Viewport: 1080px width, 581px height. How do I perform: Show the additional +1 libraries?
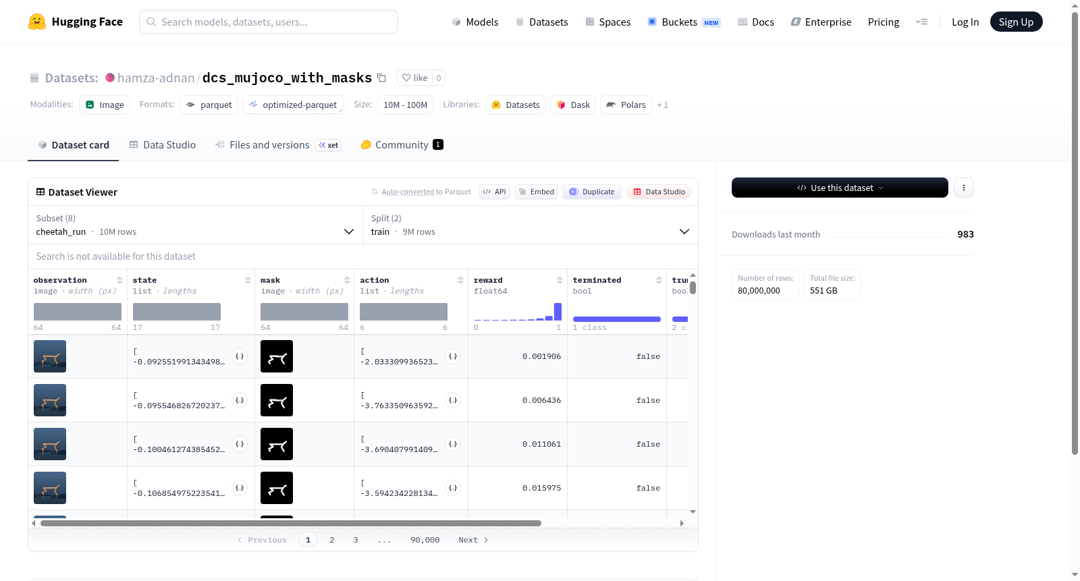[662, 105]
